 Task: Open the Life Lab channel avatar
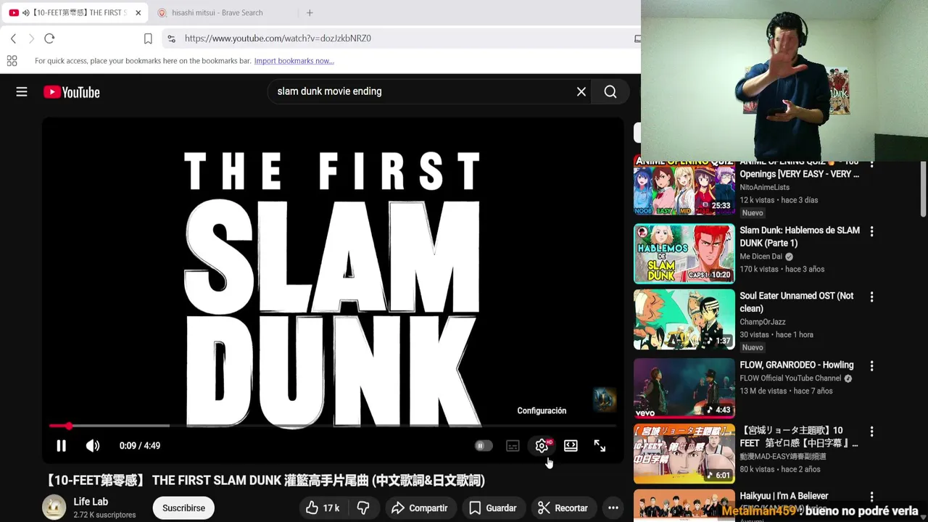coord(54,507)
